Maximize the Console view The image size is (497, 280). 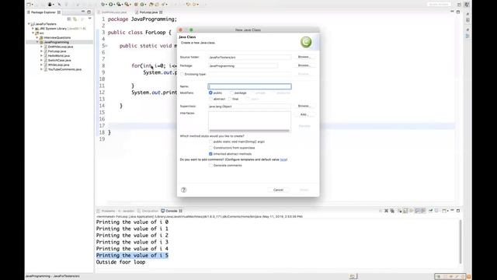click(458, 211)
